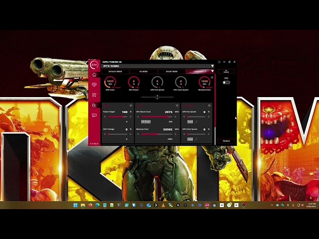
Task: Open GPU Tweak settings gear icon
Action: point(219,62)
